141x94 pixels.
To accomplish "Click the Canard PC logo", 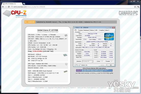I will click(x=128, y=13).
